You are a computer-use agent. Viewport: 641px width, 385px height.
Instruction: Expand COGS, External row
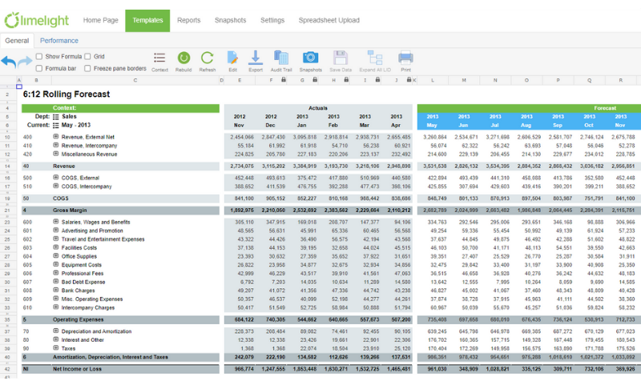click(x=56, y=177)
